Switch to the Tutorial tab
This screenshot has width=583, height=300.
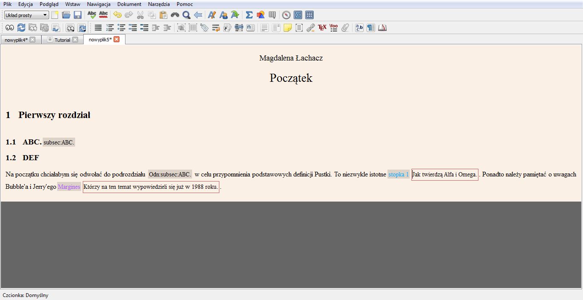point(62,40)
